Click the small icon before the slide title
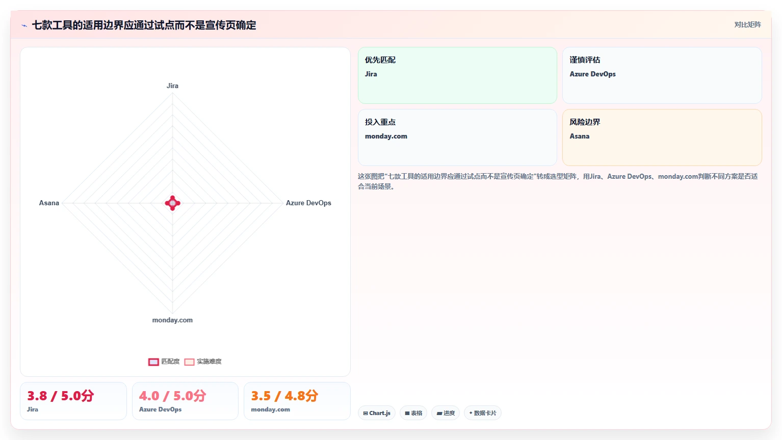 [x=24, y=25]
